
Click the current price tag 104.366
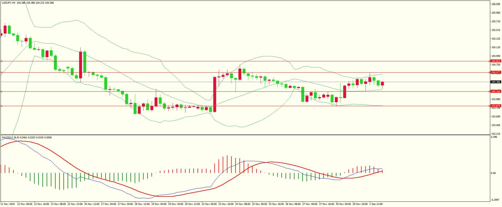[x=496, y=82]
